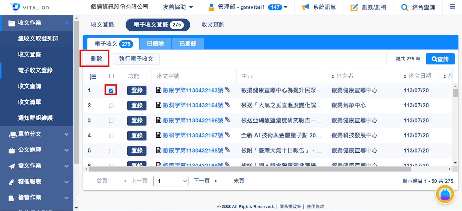
Task: Open link 叡科字第1130432167號
Action: [x=193, y=135]
